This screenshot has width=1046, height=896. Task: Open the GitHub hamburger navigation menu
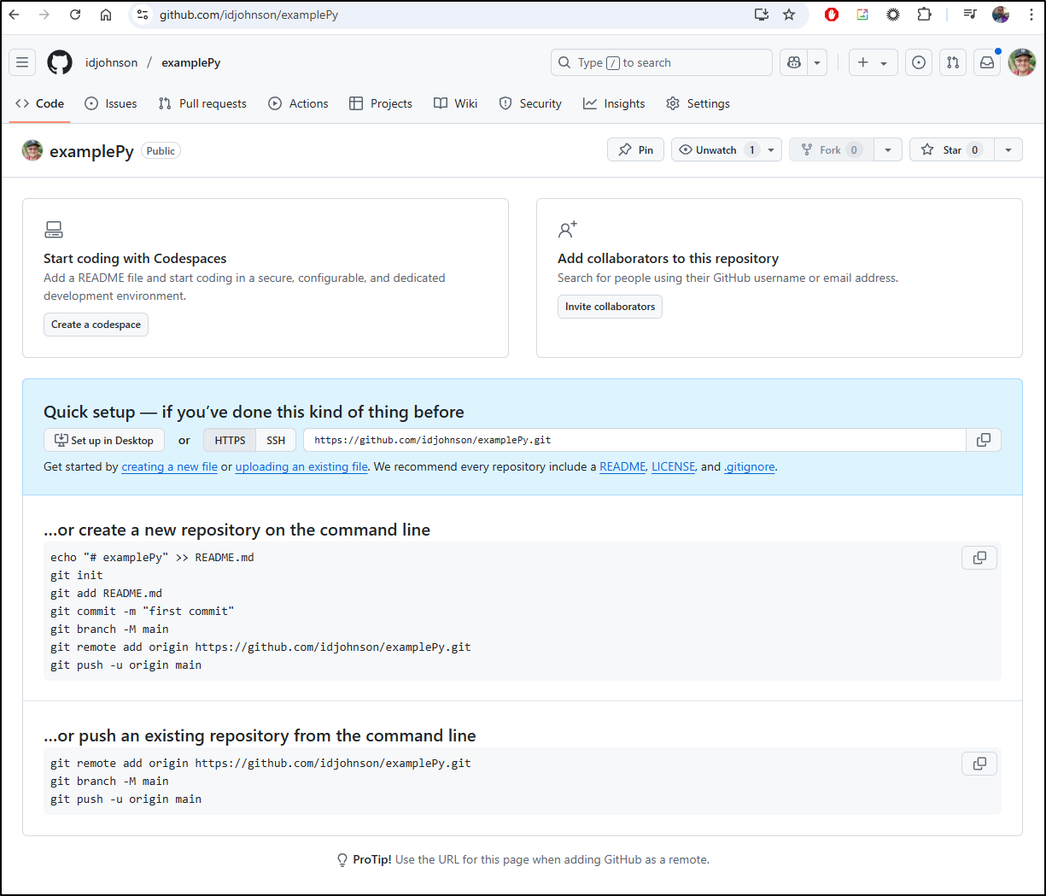tap(23, 62)
